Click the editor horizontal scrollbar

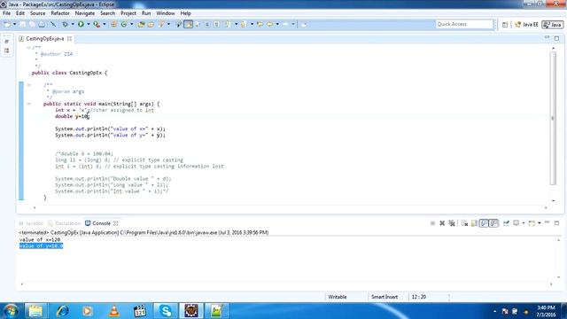tap(290, 207)
